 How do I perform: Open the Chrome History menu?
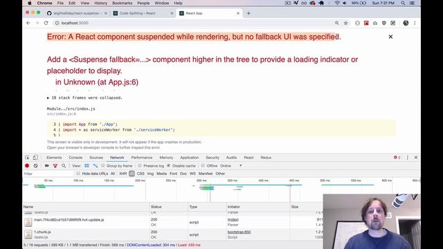point(100,3)
